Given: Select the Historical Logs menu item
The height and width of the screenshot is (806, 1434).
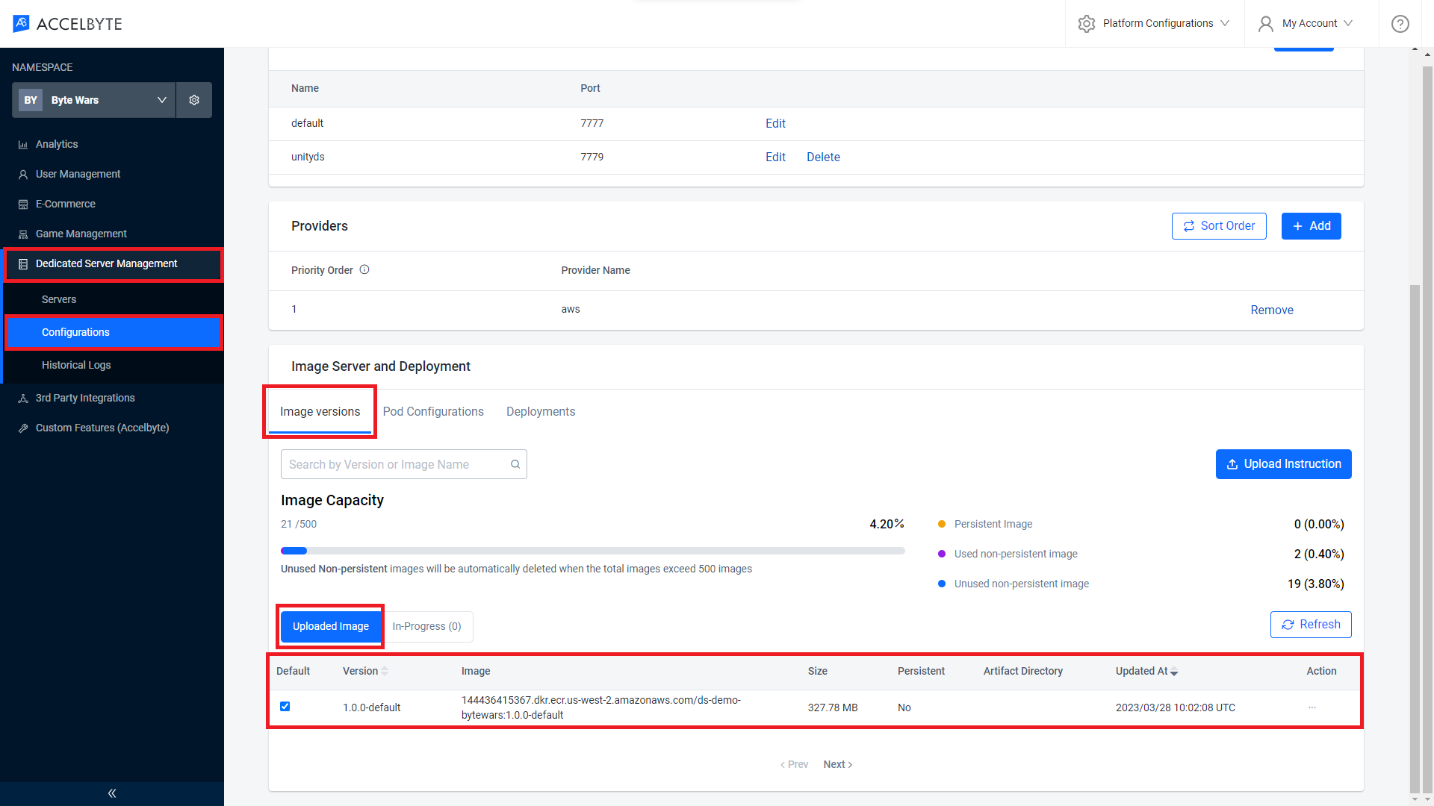Looking at the screenshot, I should tap(76, 365).
